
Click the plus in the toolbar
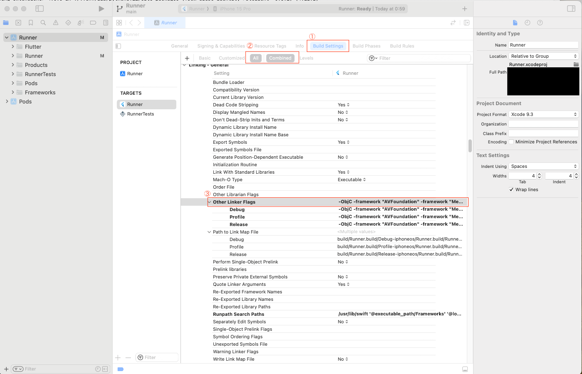point(465,9)
